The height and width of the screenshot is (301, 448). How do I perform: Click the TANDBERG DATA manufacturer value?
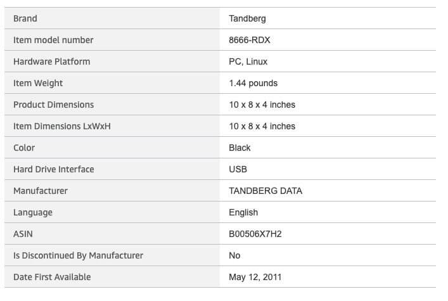[265, 191]
